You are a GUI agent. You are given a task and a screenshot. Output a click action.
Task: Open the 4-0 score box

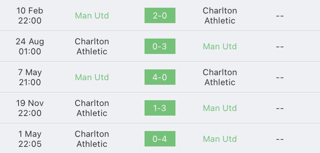point(160,77)
